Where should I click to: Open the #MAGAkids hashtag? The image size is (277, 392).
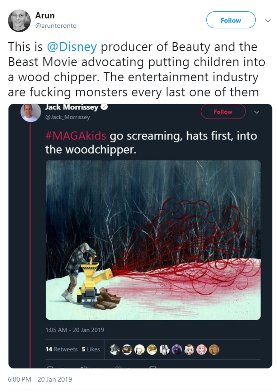tap(75, 136)
